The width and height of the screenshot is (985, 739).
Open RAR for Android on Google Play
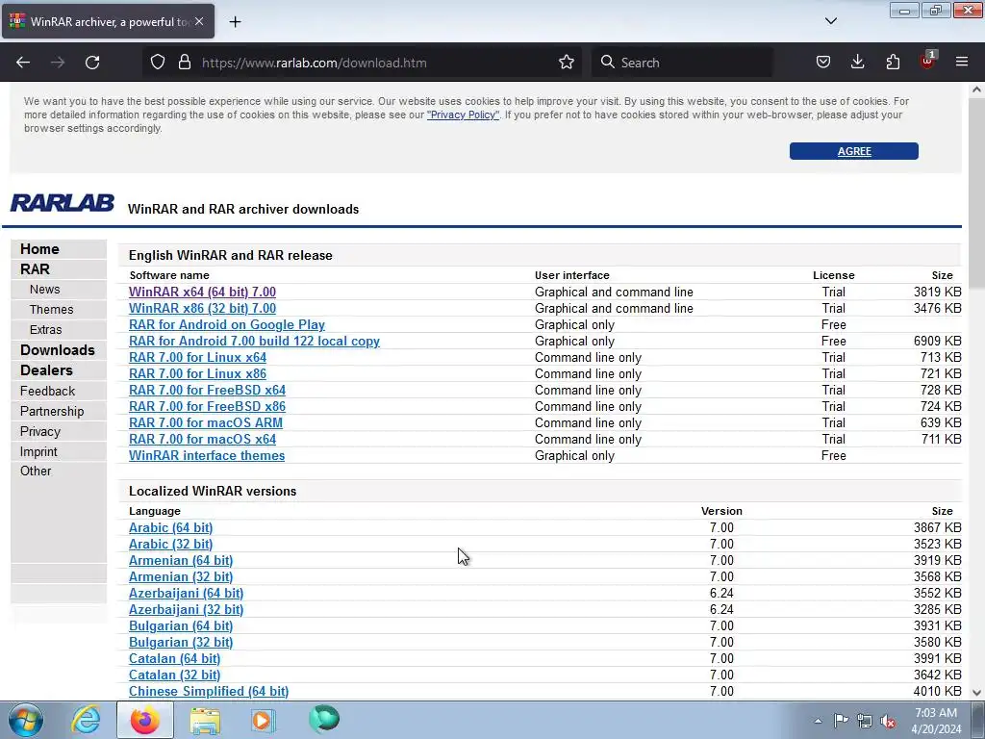click(x=227, y=324)
